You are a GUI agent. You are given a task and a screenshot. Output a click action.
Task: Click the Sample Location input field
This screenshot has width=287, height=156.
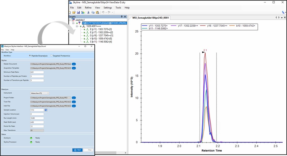click(37, 110)
